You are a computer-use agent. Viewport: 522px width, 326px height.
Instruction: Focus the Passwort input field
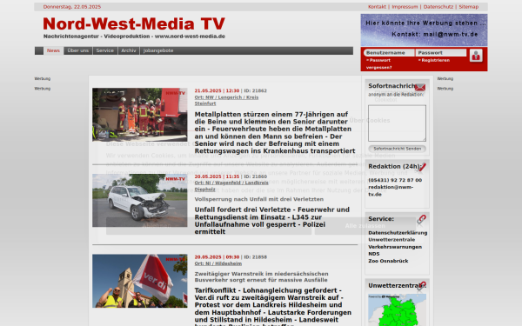tap(441, 52)
